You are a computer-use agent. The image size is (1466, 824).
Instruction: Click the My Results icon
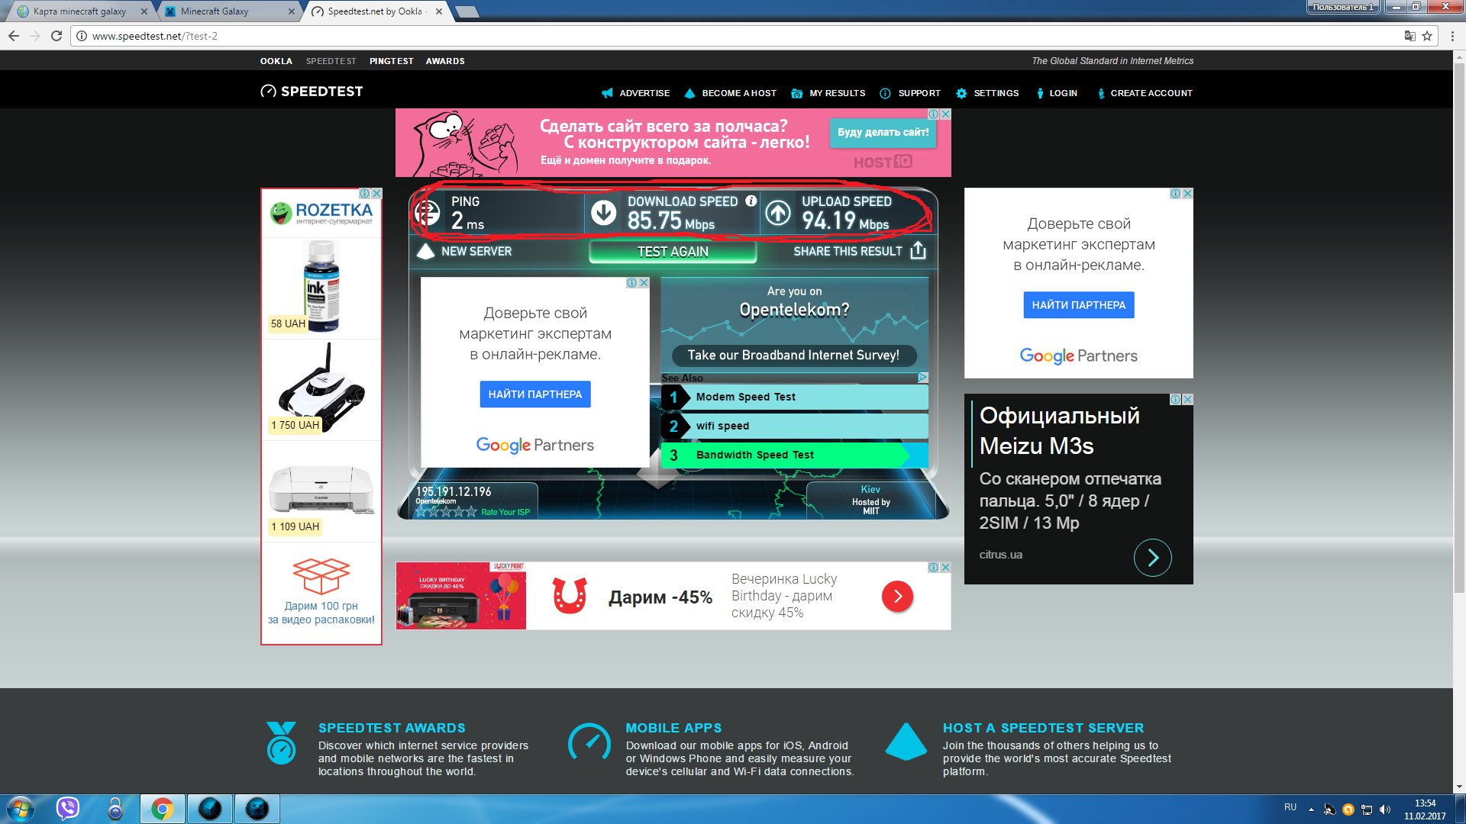click(x=796, y=93)
